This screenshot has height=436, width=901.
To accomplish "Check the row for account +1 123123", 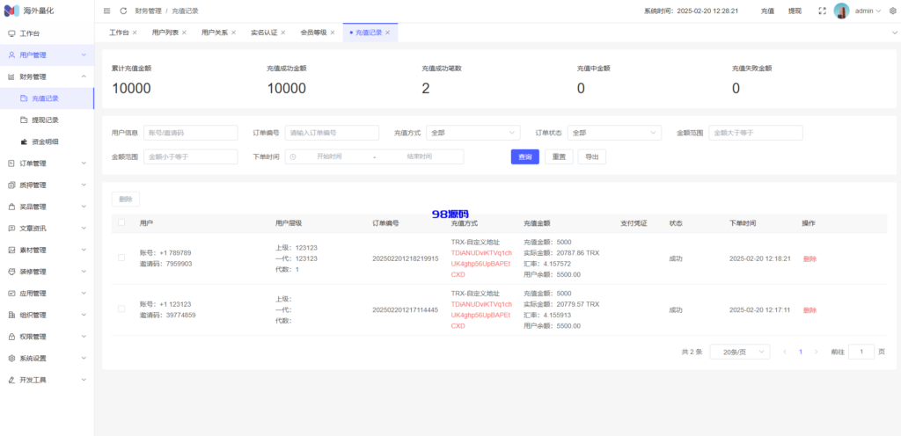I will click(x=121, y=309).
